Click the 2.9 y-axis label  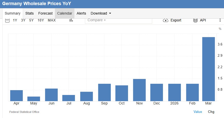[x=220, y=56]
